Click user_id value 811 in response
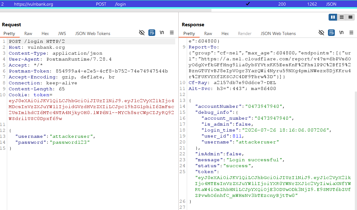Image resolution: width=357 pixels, height=210 pixels. click(237, 136)
